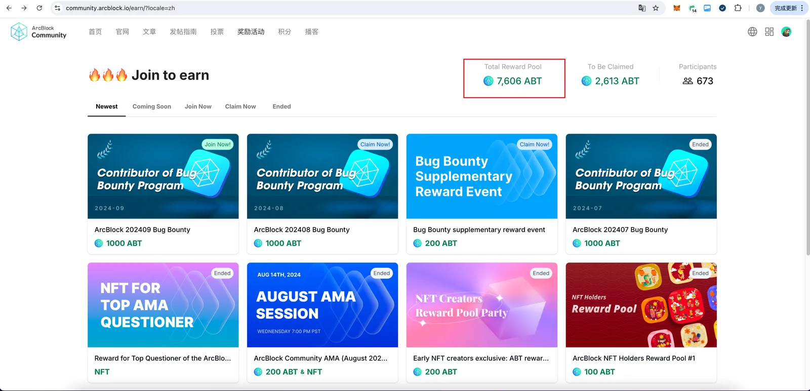Viewport: 810px width, 391px height.
Task: View site information icon in address bar
Action: (x=58, y=8)
